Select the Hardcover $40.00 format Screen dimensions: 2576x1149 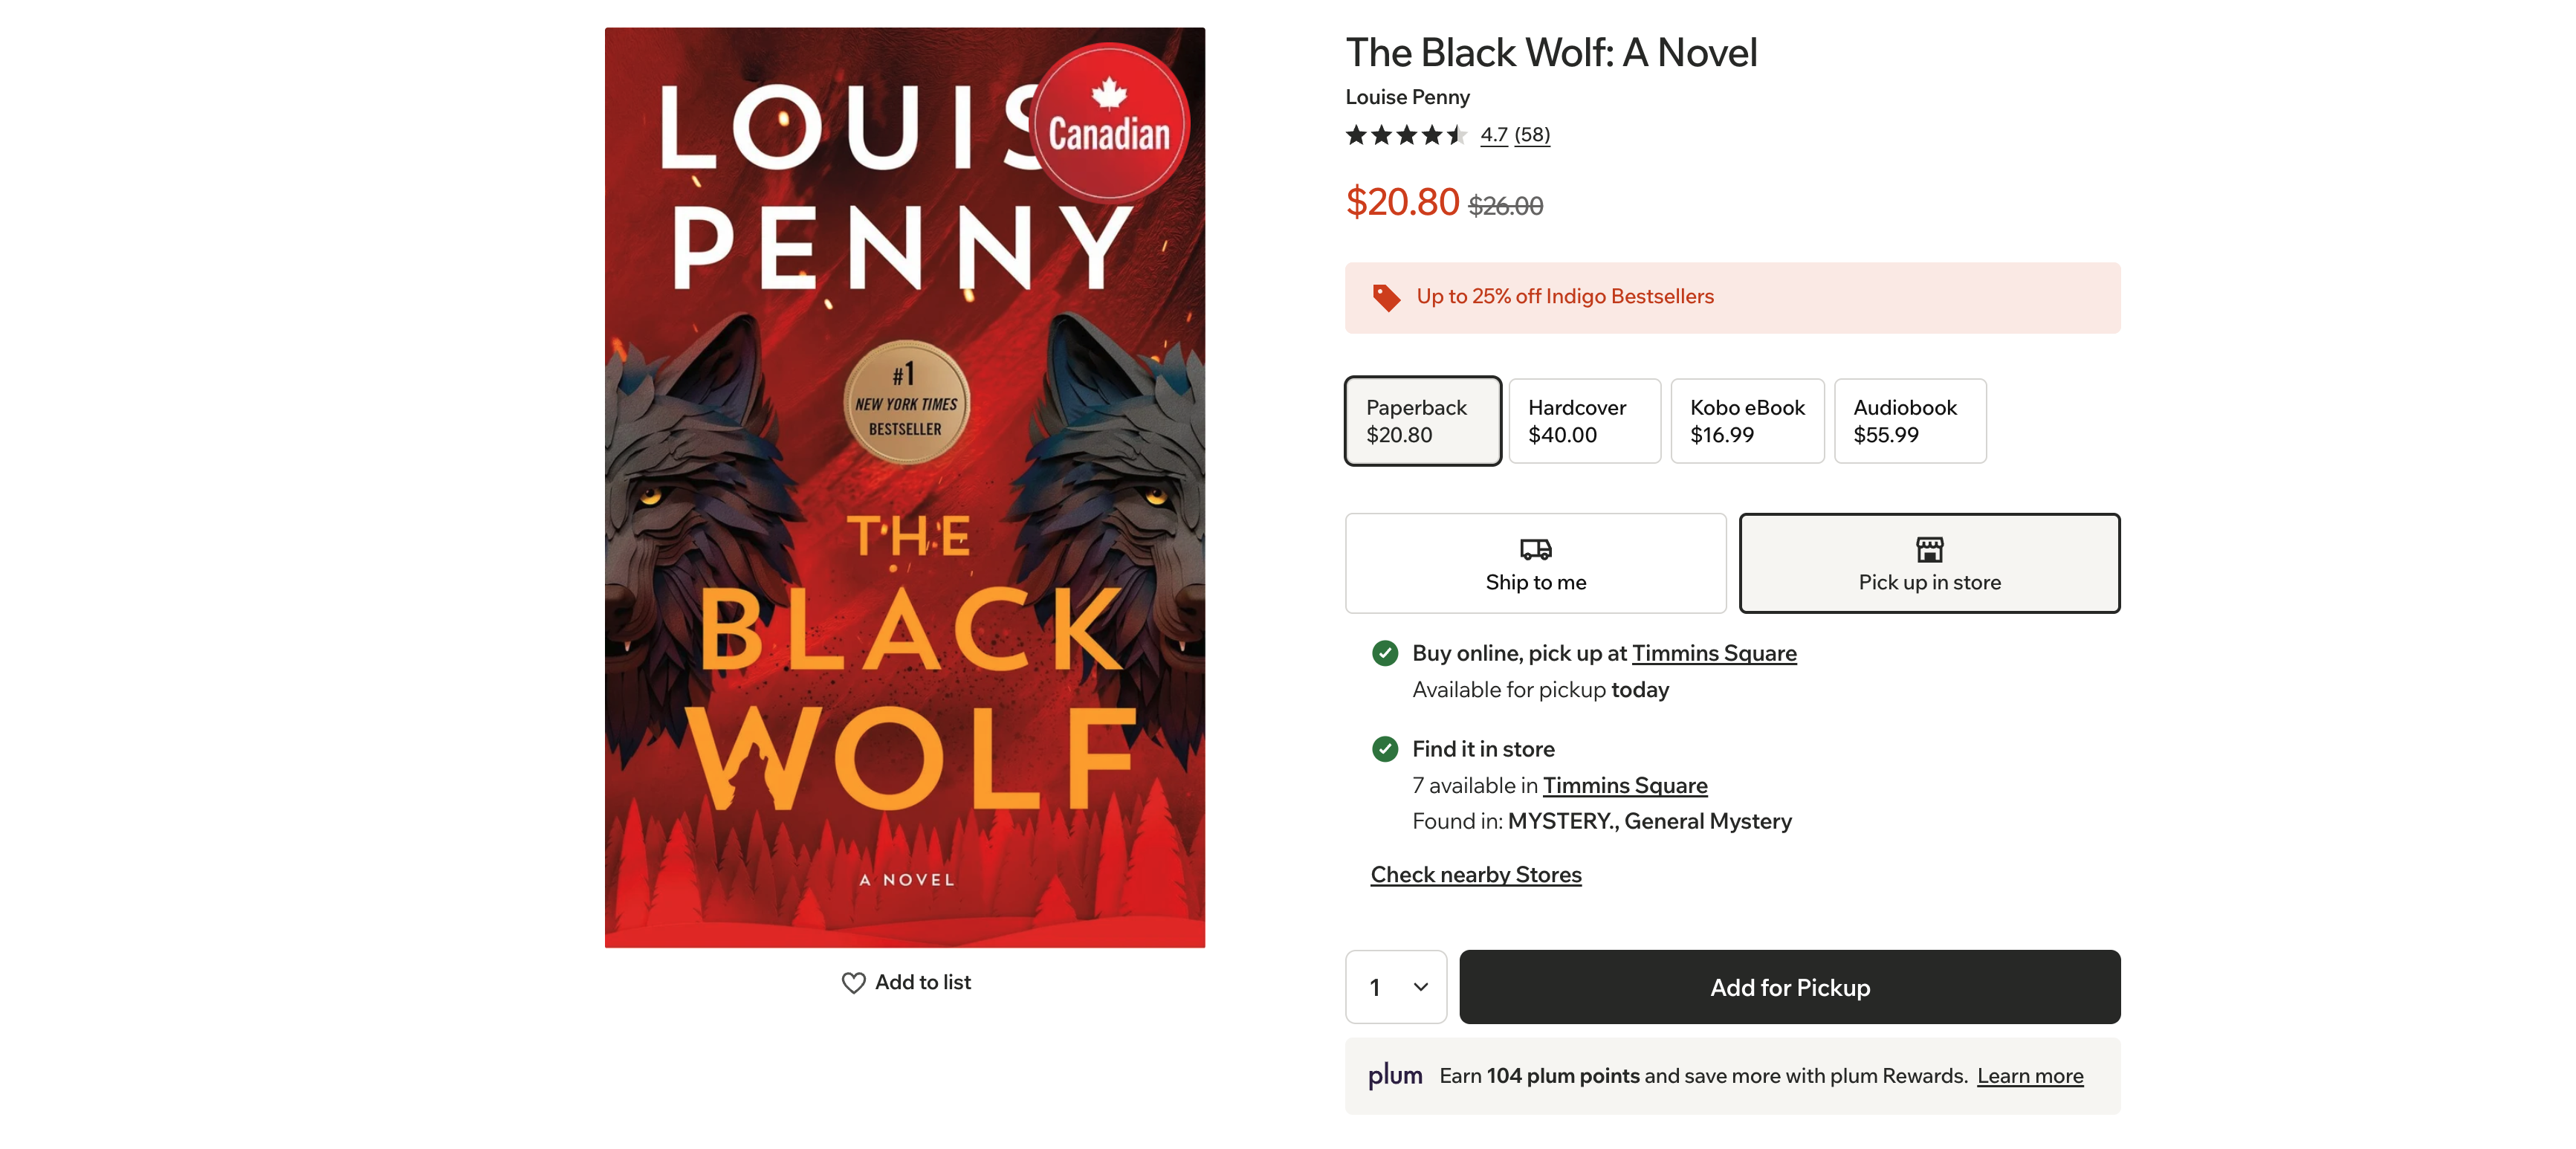[1584, 421]
